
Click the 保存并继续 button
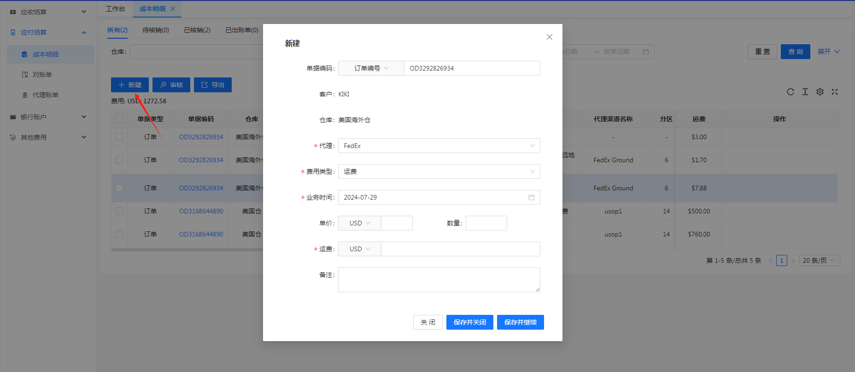click(520, 322)
